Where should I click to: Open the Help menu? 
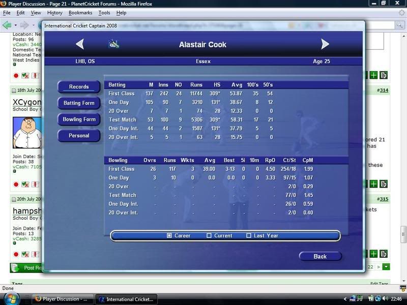pos(121,13)
